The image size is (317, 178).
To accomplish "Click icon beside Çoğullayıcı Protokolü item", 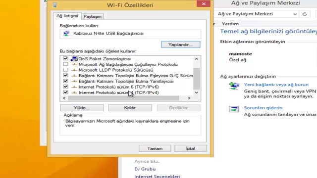I will (74, 65).
